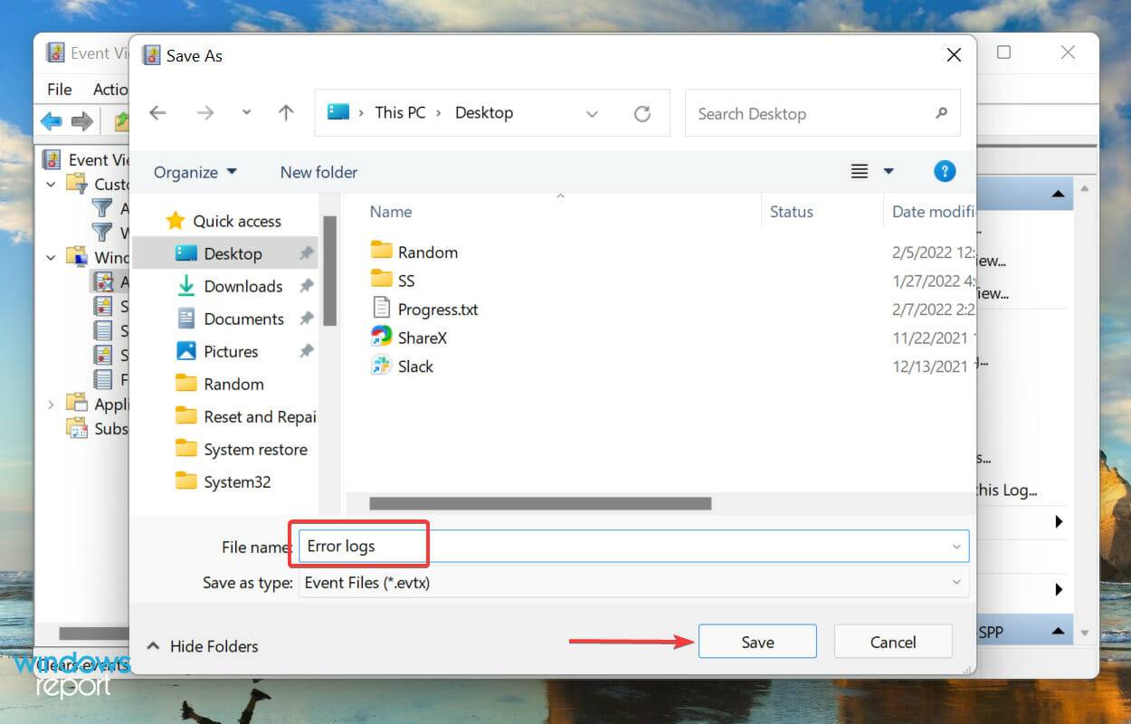Refresh the Desktop folder view

point(642,113)
